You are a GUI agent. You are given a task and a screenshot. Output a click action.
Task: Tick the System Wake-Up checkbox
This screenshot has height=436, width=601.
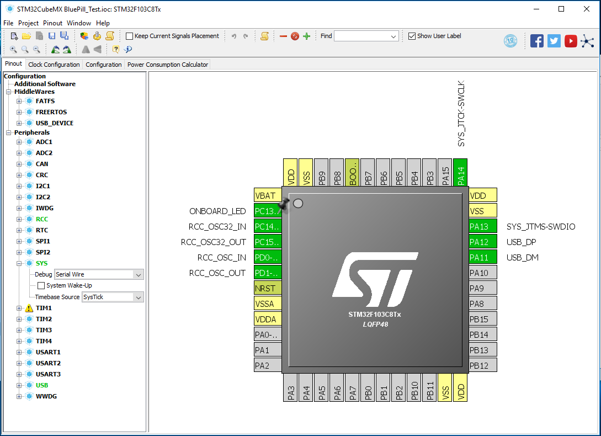point(41,285)
